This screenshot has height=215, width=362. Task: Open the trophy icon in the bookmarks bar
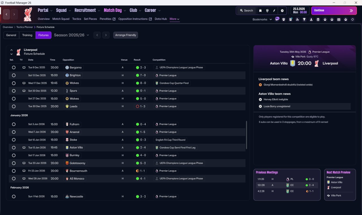coord(304,20)
